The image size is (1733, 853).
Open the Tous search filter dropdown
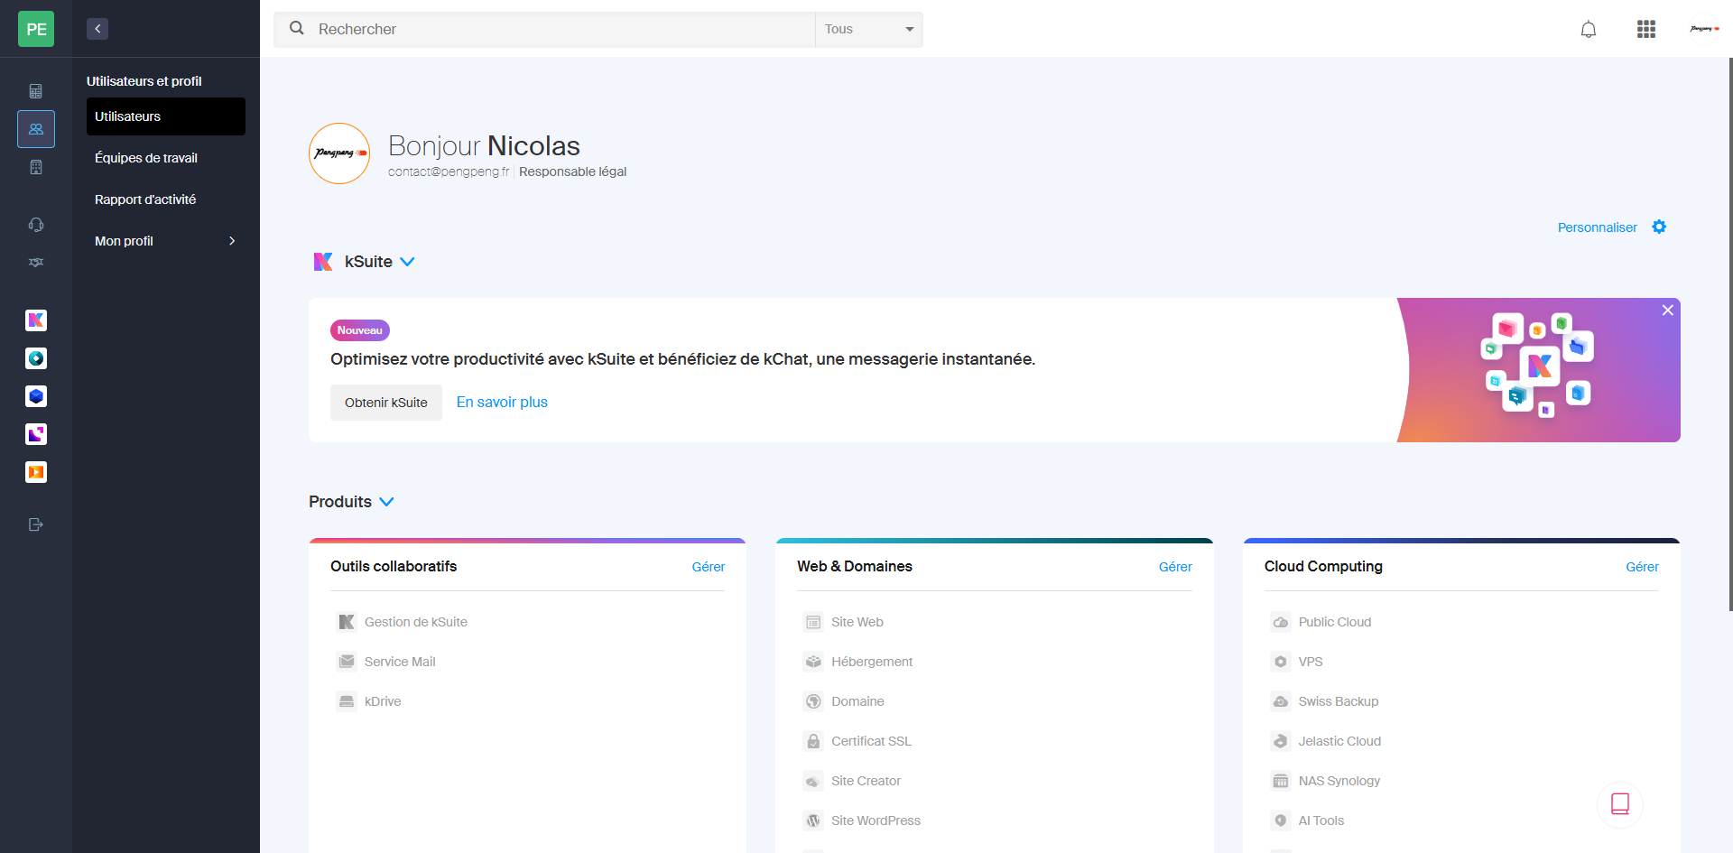tap(868, 29)
